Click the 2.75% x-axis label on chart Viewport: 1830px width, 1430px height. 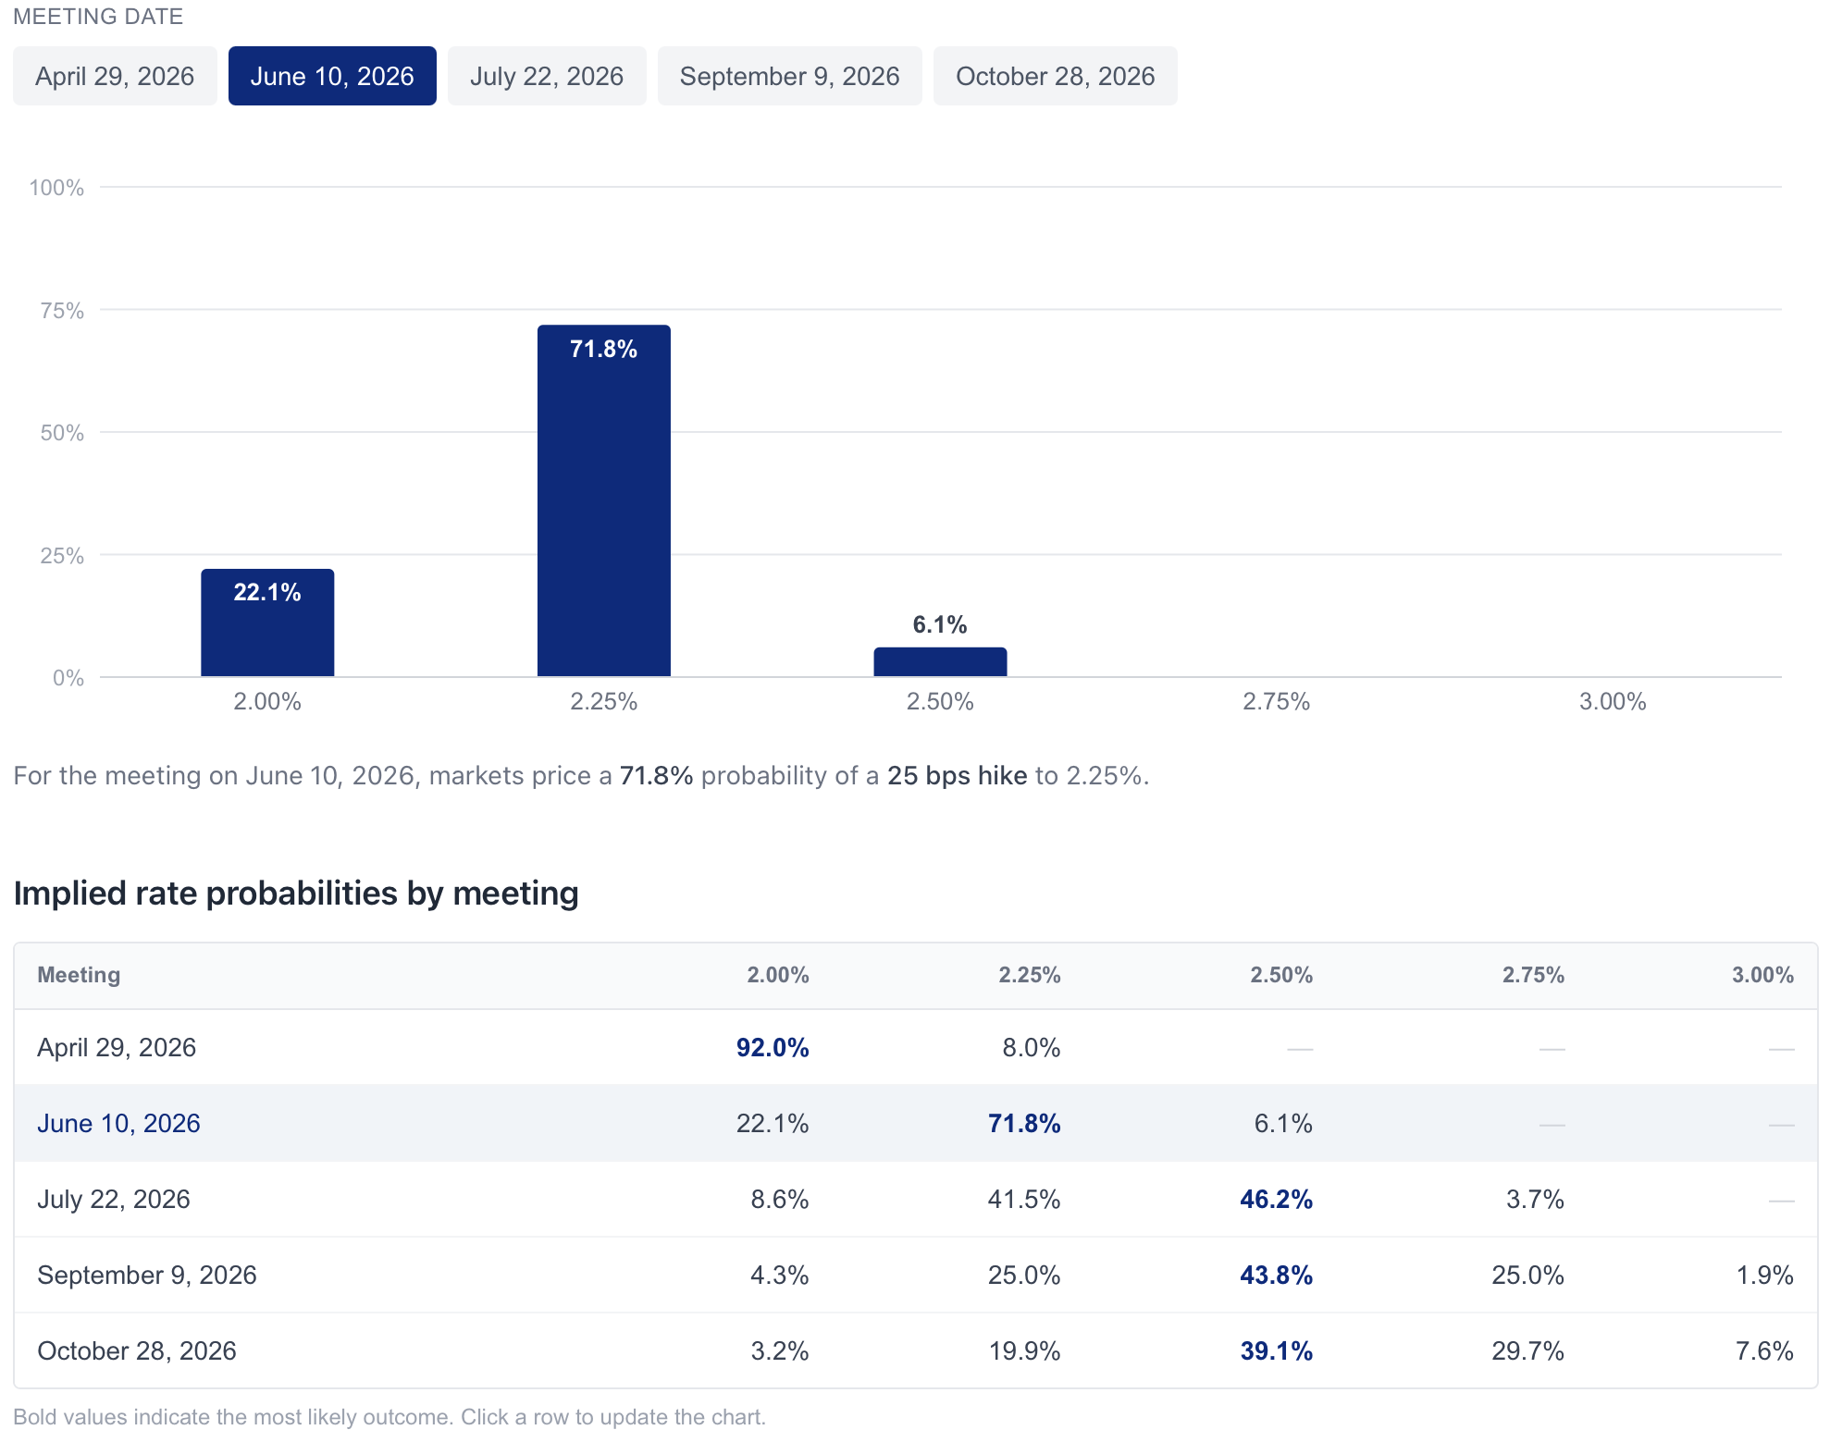tap(1276, 701)
